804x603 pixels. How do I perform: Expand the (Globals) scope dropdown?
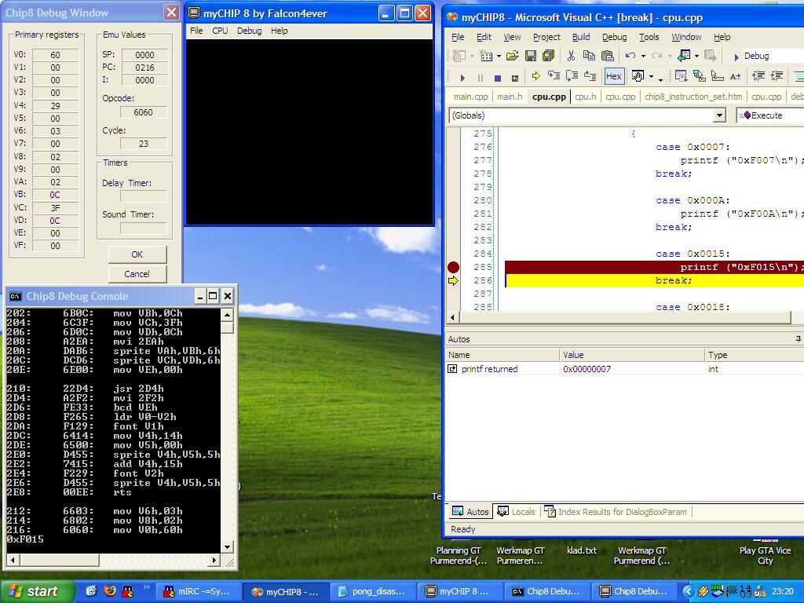[x=719, y=115]
